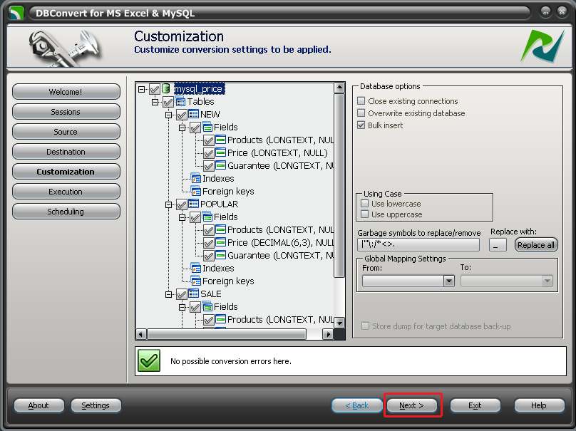Click the NEW table icon
The height and width of the screenshot is (431, 576).
(194, 114)
